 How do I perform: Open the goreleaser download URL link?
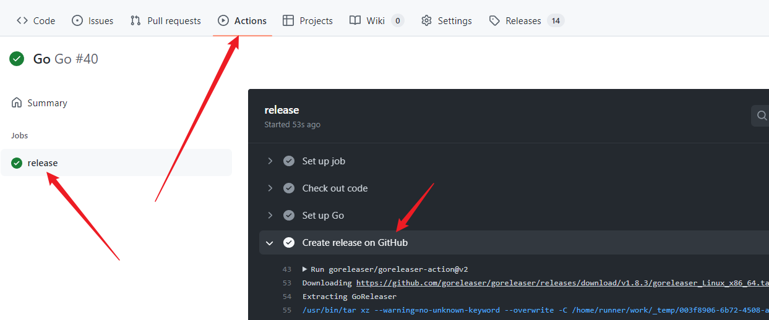[x=562, y=283]
